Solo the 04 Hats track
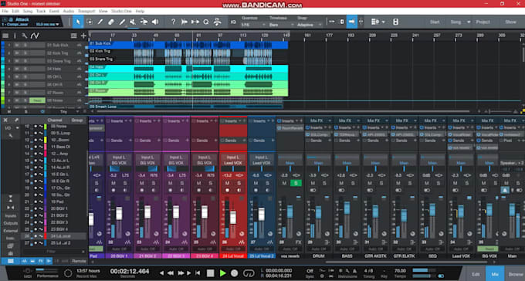Screen dimensions: 525x281 [x=25, y=69]
